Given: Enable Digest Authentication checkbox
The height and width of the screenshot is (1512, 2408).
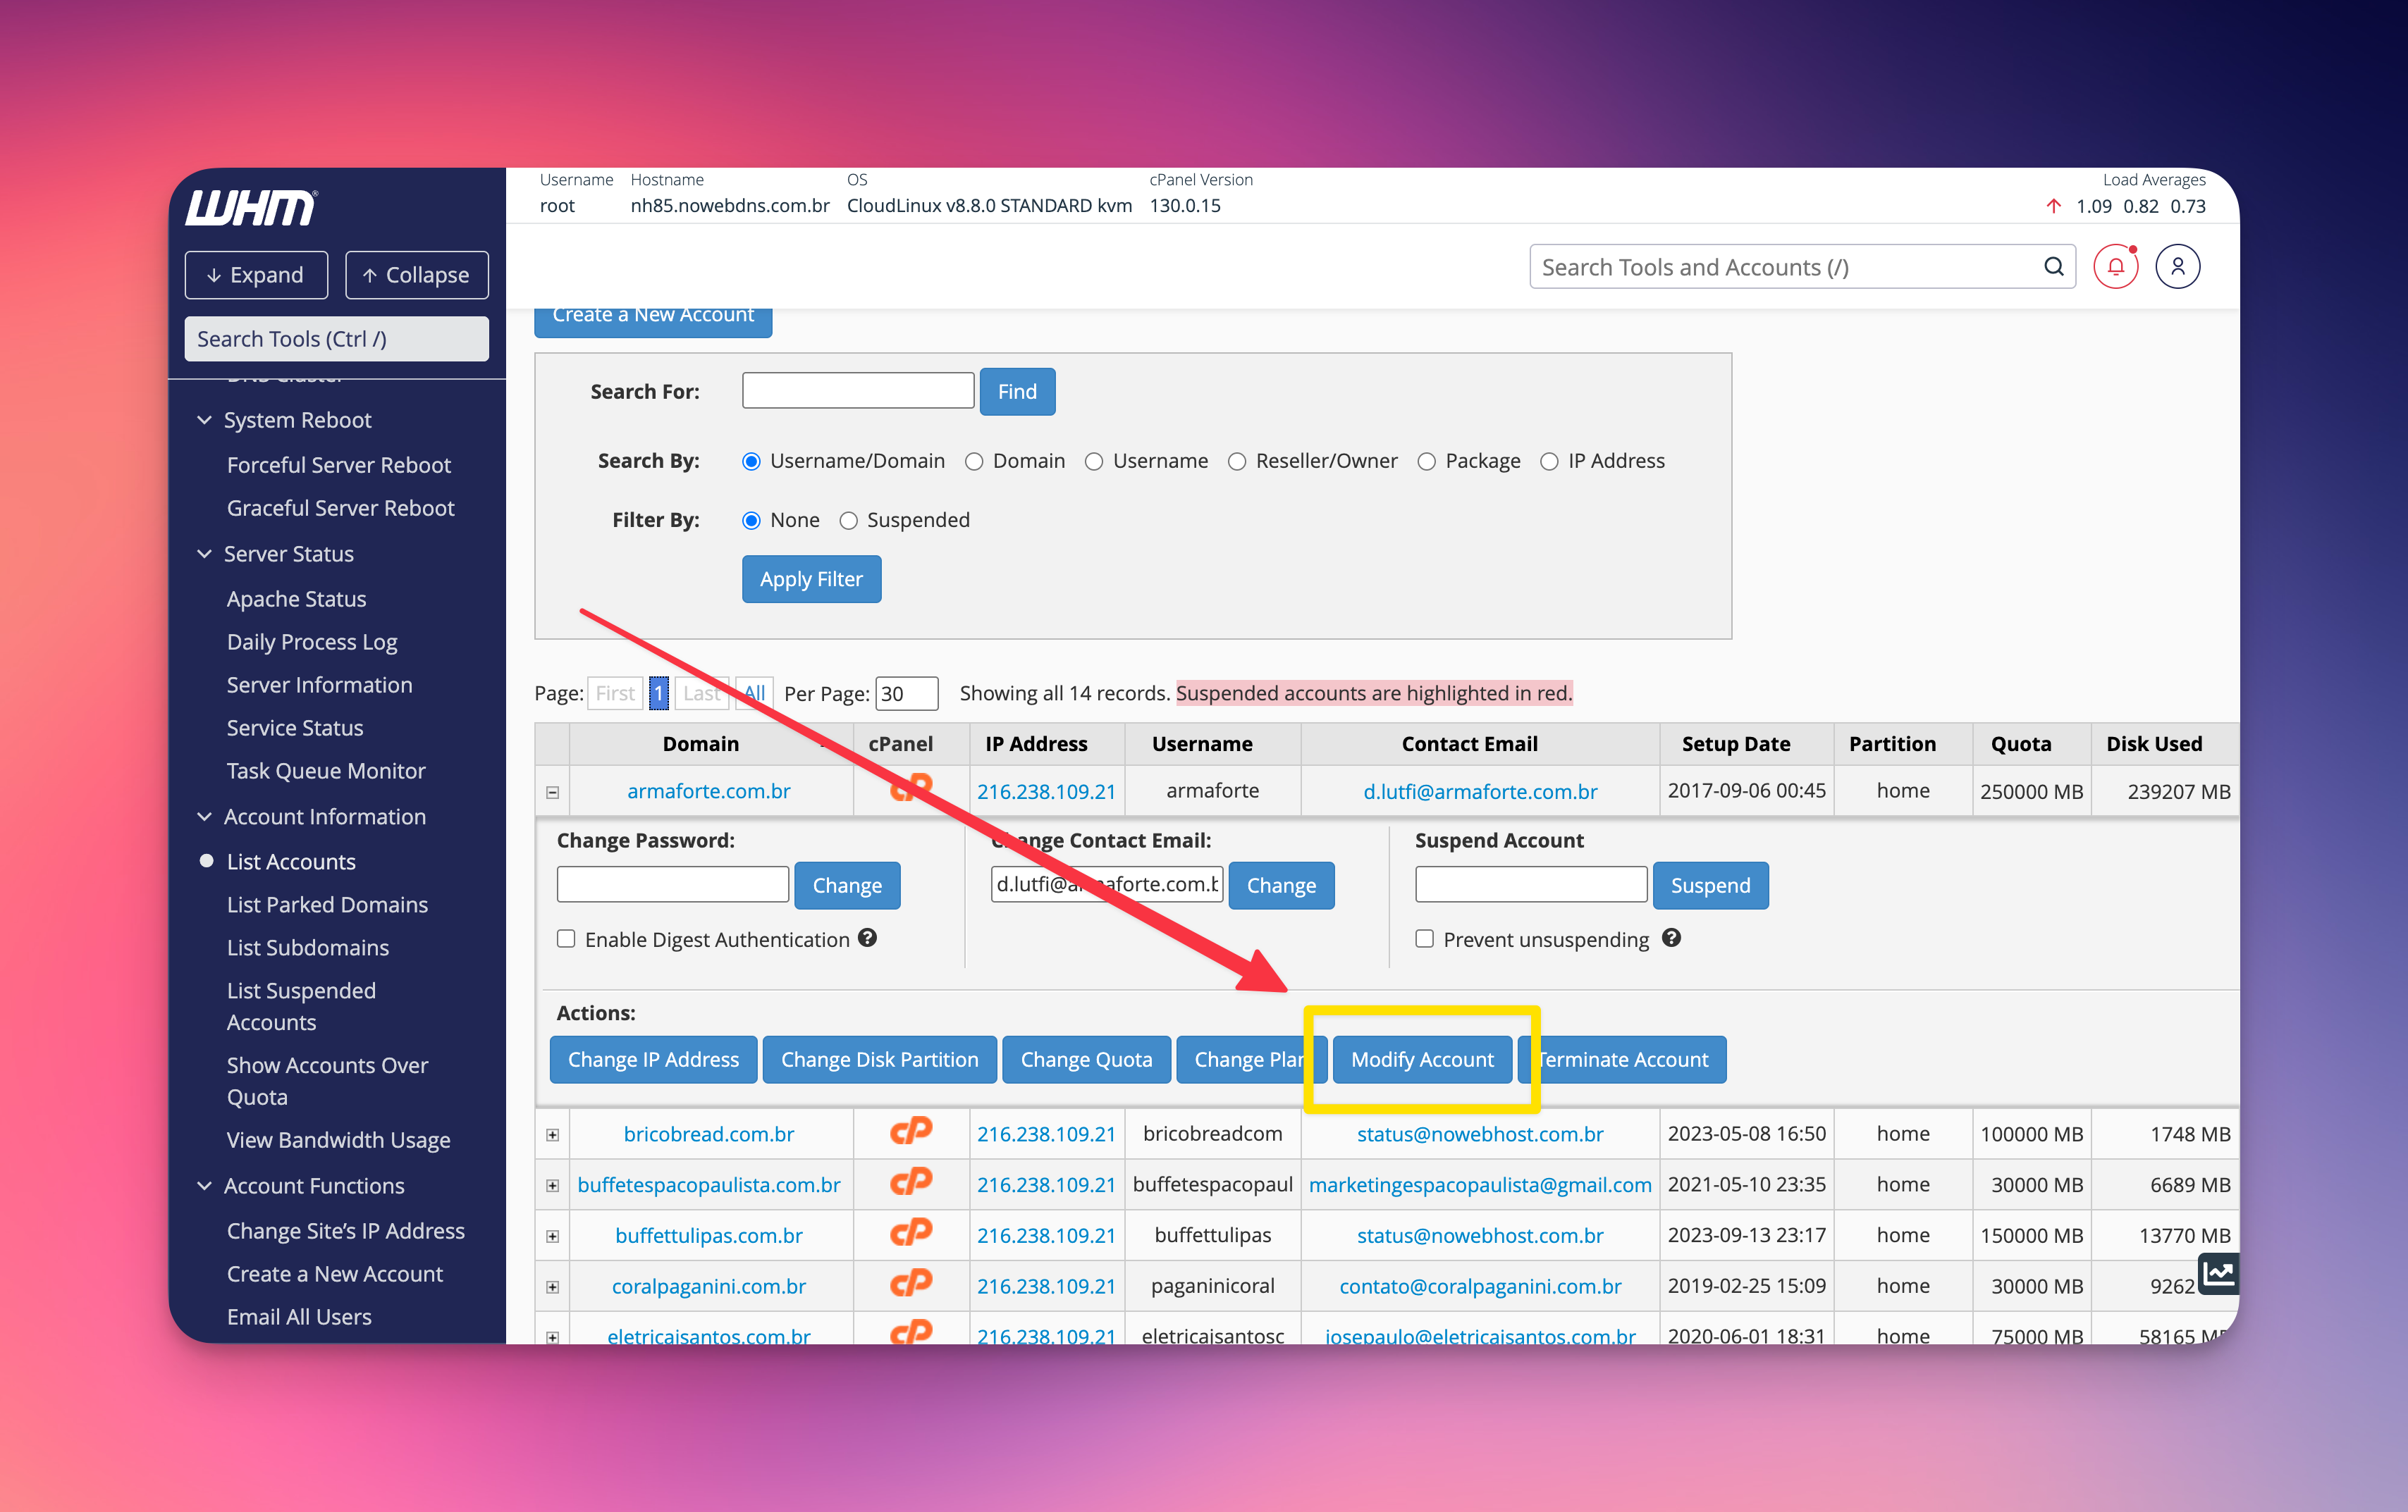Looking at the screenshot, I should [566, 938].
